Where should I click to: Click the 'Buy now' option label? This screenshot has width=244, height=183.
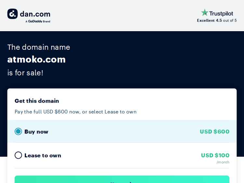36,132
